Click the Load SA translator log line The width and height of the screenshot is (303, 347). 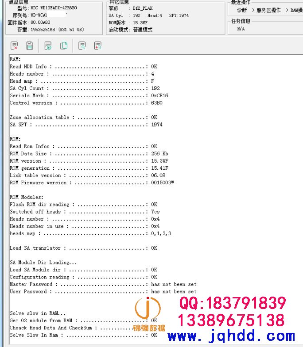tap(83, 248)
